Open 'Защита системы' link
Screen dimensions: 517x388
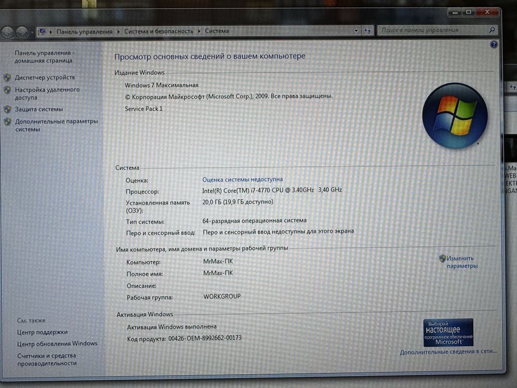point(39,109)
